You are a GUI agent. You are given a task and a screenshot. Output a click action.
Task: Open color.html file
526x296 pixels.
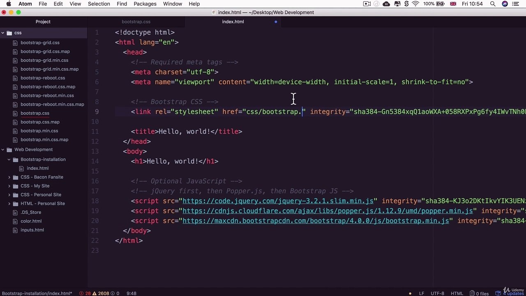tap(31, 221)
